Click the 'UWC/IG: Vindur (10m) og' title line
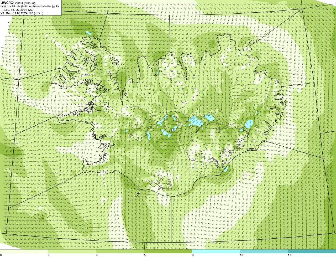 coord(18,3)
